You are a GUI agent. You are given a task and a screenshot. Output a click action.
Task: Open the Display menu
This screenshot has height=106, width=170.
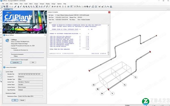click(48, 4)
